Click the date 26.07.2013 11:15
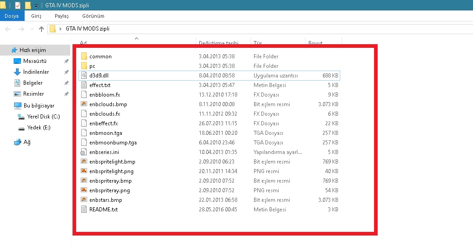The image size is (473, 246). 218,123
